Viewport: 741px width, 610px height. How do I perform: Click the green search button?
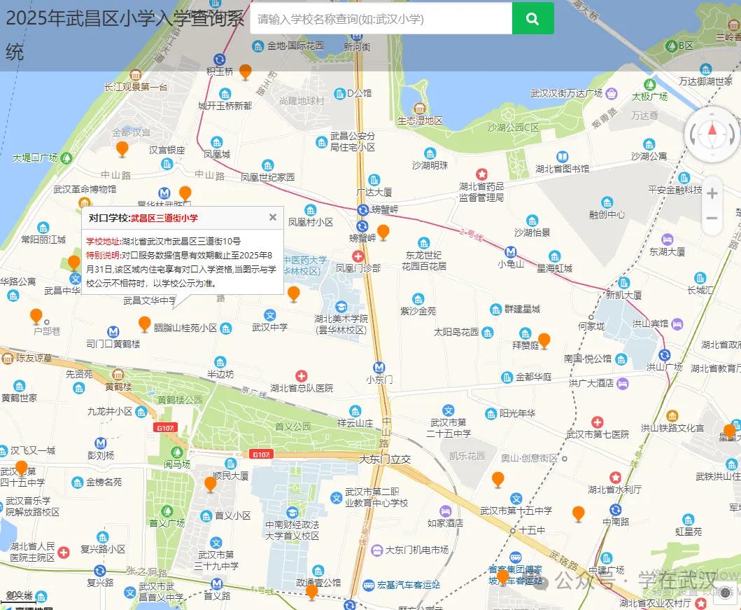pyautogui.click(x=532, y=18)
